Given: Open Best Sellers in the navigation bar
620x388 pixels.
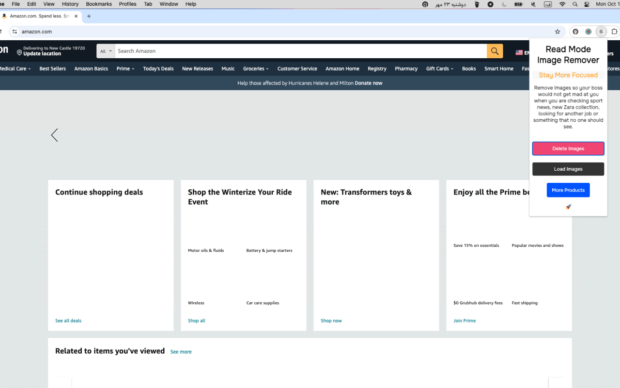Looking at the screenshot, I should click(x=53, y=69).
